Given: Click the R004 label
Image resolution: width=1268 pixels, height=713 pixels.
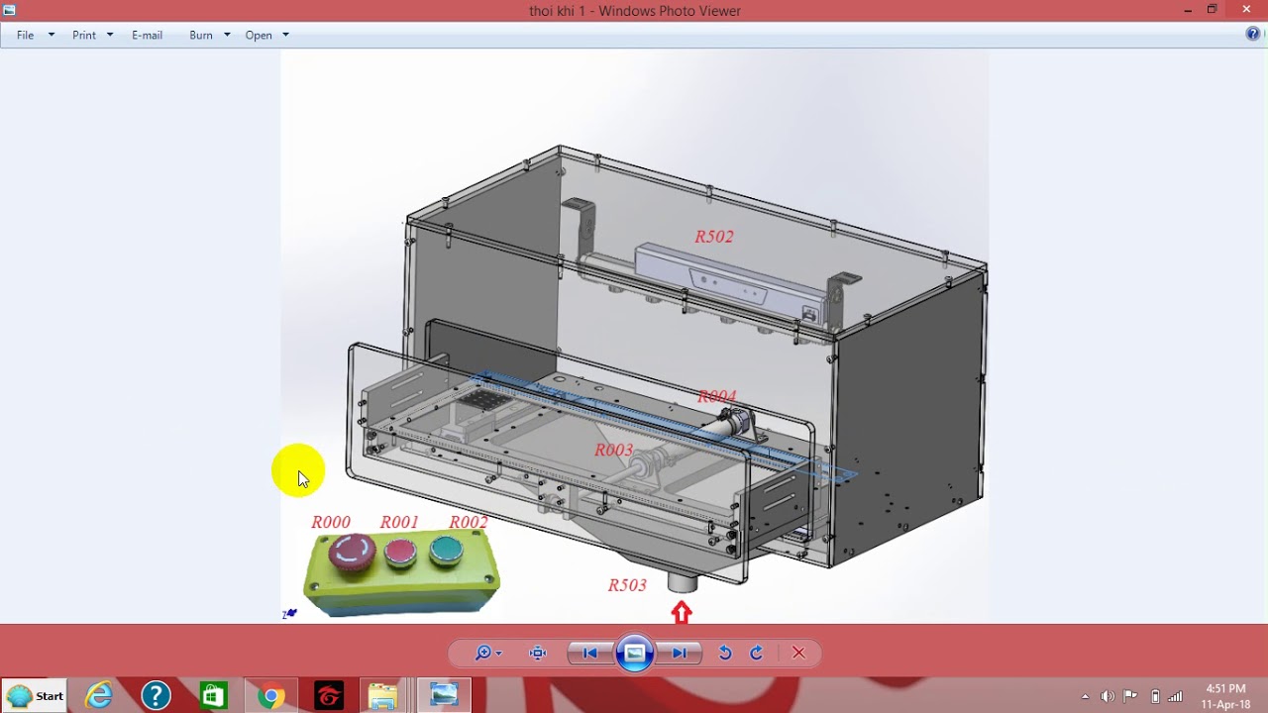Looking at the screenshot, I should click(x=716, y=396).
